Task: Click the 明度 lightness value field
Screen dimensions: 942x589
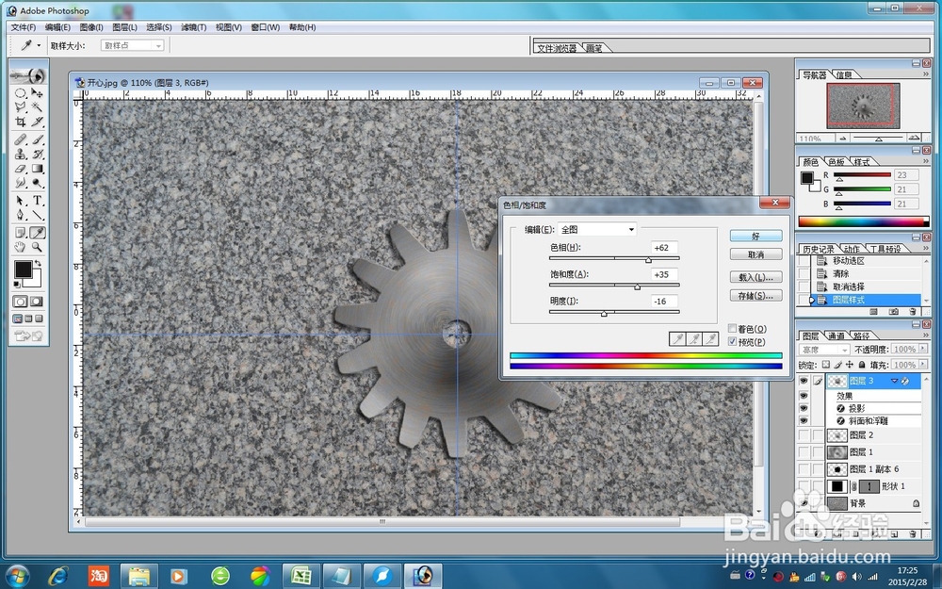Action: pos(664,302)
